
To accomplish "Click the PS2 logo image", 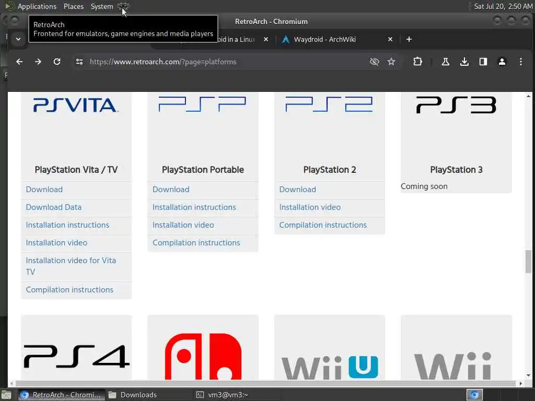I will 329,104.
